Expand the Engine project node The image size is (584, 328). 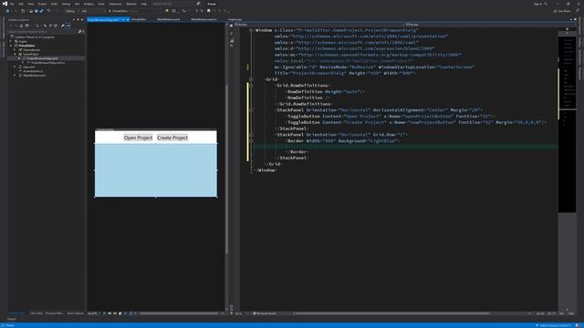click(x=11, y=41)
